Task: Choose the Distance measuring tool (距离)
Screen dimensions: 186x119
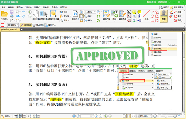Action: point(178,12)
